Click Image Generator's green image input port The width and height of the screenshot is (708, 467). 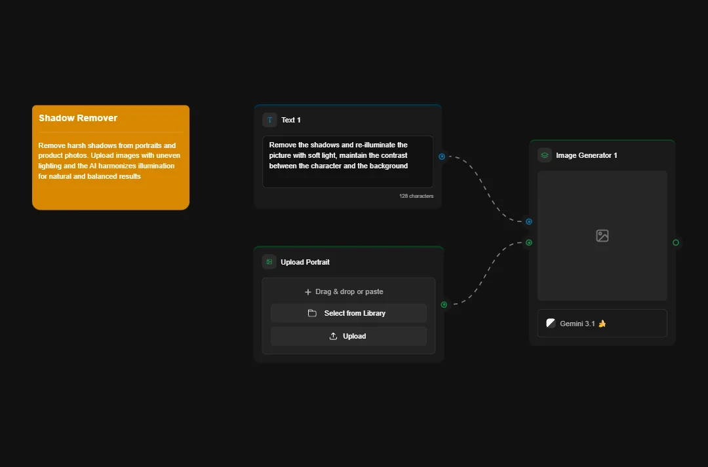pyautogui.click(x=529, y=242)
